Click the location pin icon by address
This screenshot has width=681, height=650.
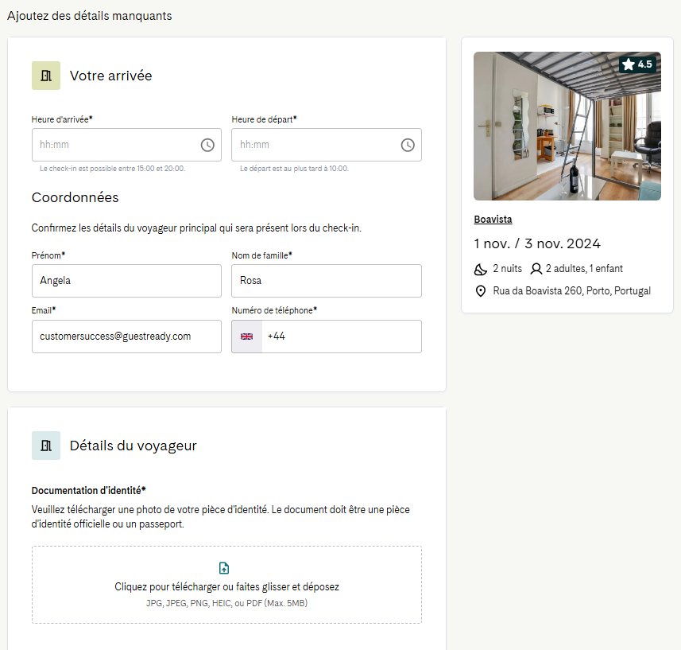coord(480,291)
